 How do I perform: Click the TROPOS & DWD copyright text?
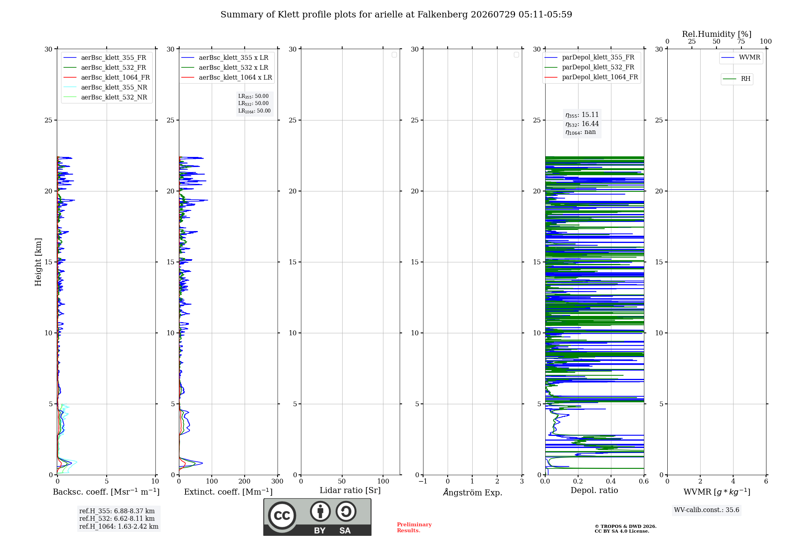tap(625, 529)
